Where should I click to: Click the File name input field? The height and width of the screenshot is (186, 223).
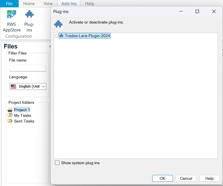(x=28, y=68)
